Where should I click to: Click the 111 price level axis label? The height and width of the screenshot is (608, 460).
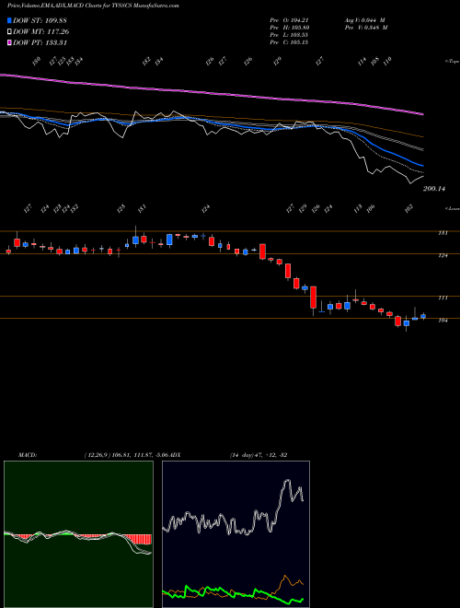[443, 298]
